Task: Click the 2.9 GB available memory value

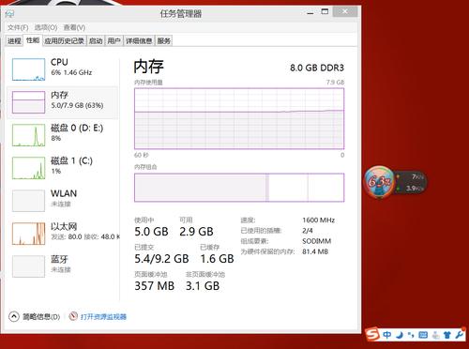Action: point(196,232)
